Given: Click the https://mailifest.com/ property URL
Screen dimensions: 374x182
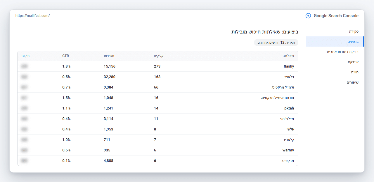Looking at the screenshot, I should (32, 16).
